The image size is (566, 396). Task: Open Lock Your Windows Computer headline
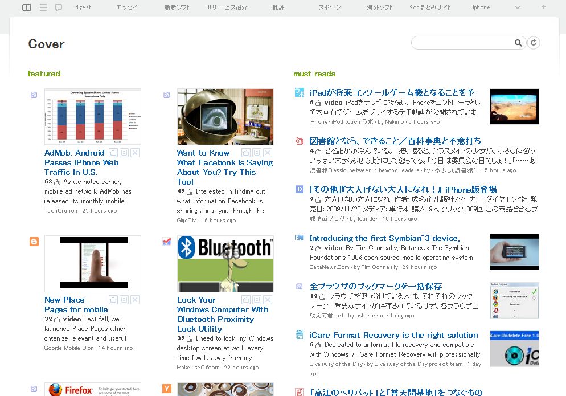point(222,315)
